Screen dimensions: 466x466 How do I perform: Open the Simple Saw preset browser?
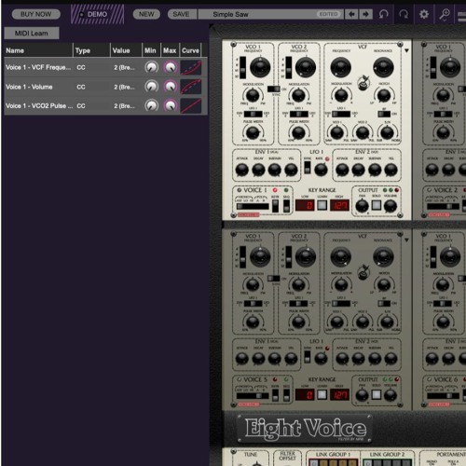271,14
